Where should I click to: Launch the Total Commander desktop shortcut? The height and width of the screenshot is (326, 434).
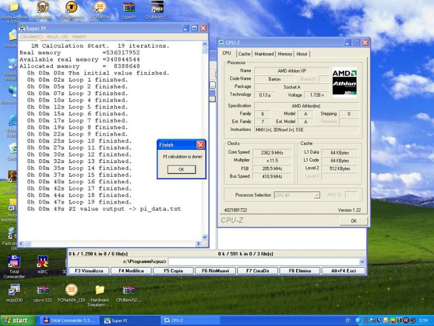[14, 262]
